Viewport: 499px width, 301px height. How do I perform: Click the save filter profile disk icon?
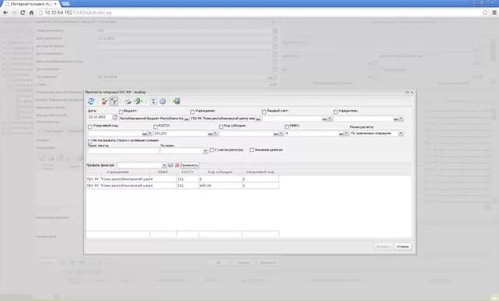point(170,165)
